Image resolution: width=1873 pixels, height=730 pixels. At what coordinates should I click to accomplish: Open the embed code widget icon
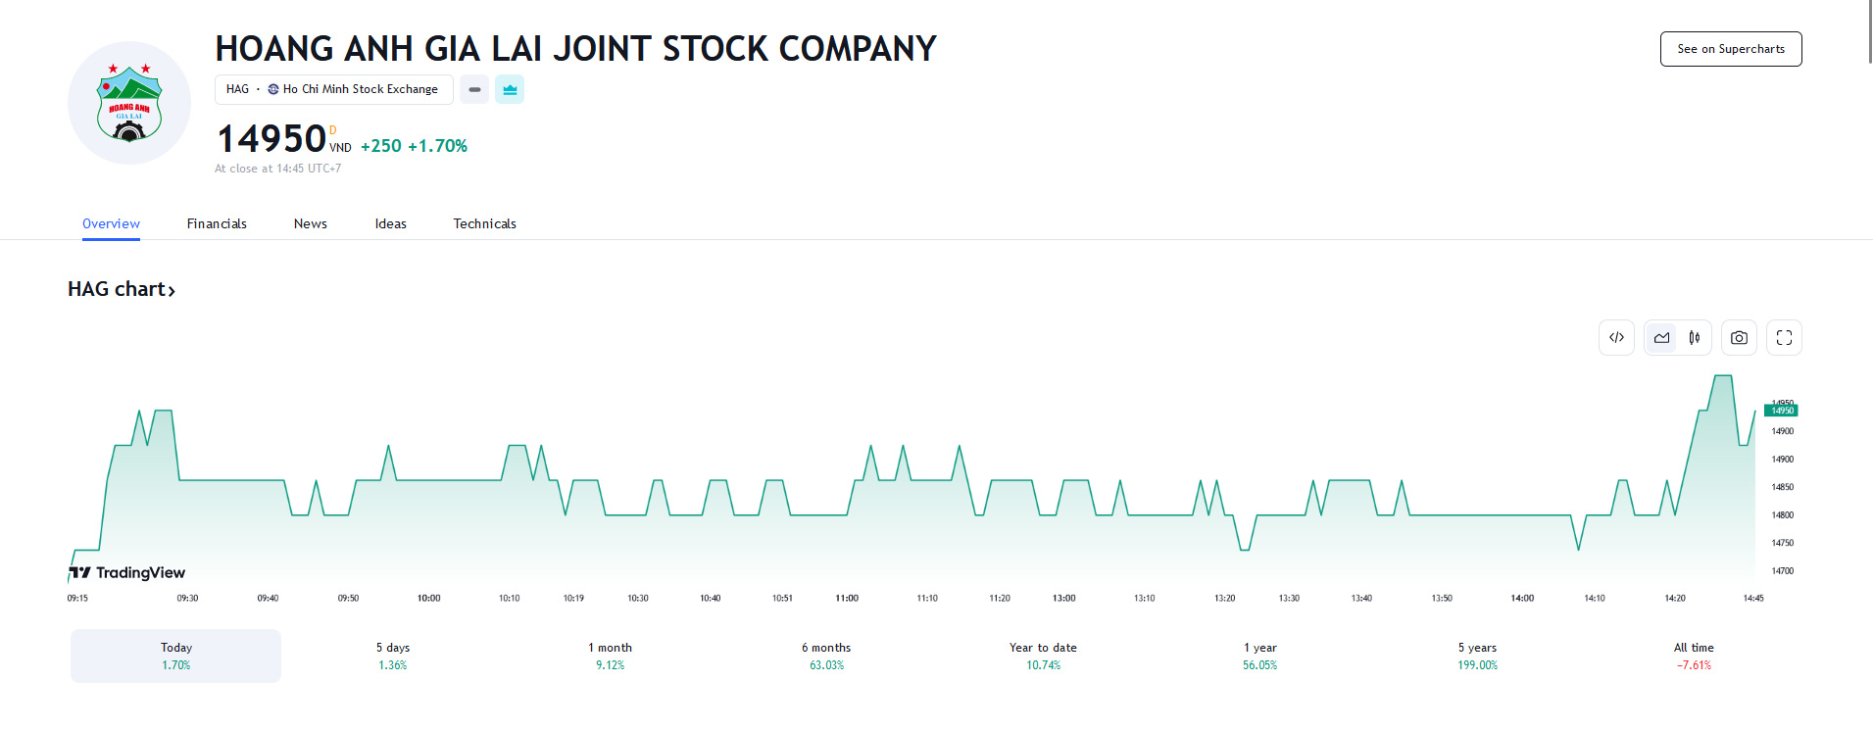(1616, 338)
